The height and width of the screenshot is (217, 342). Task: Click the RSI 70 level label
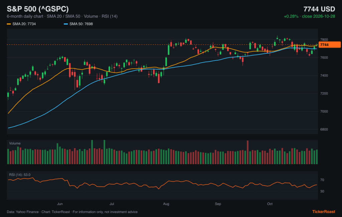(322, 180)
